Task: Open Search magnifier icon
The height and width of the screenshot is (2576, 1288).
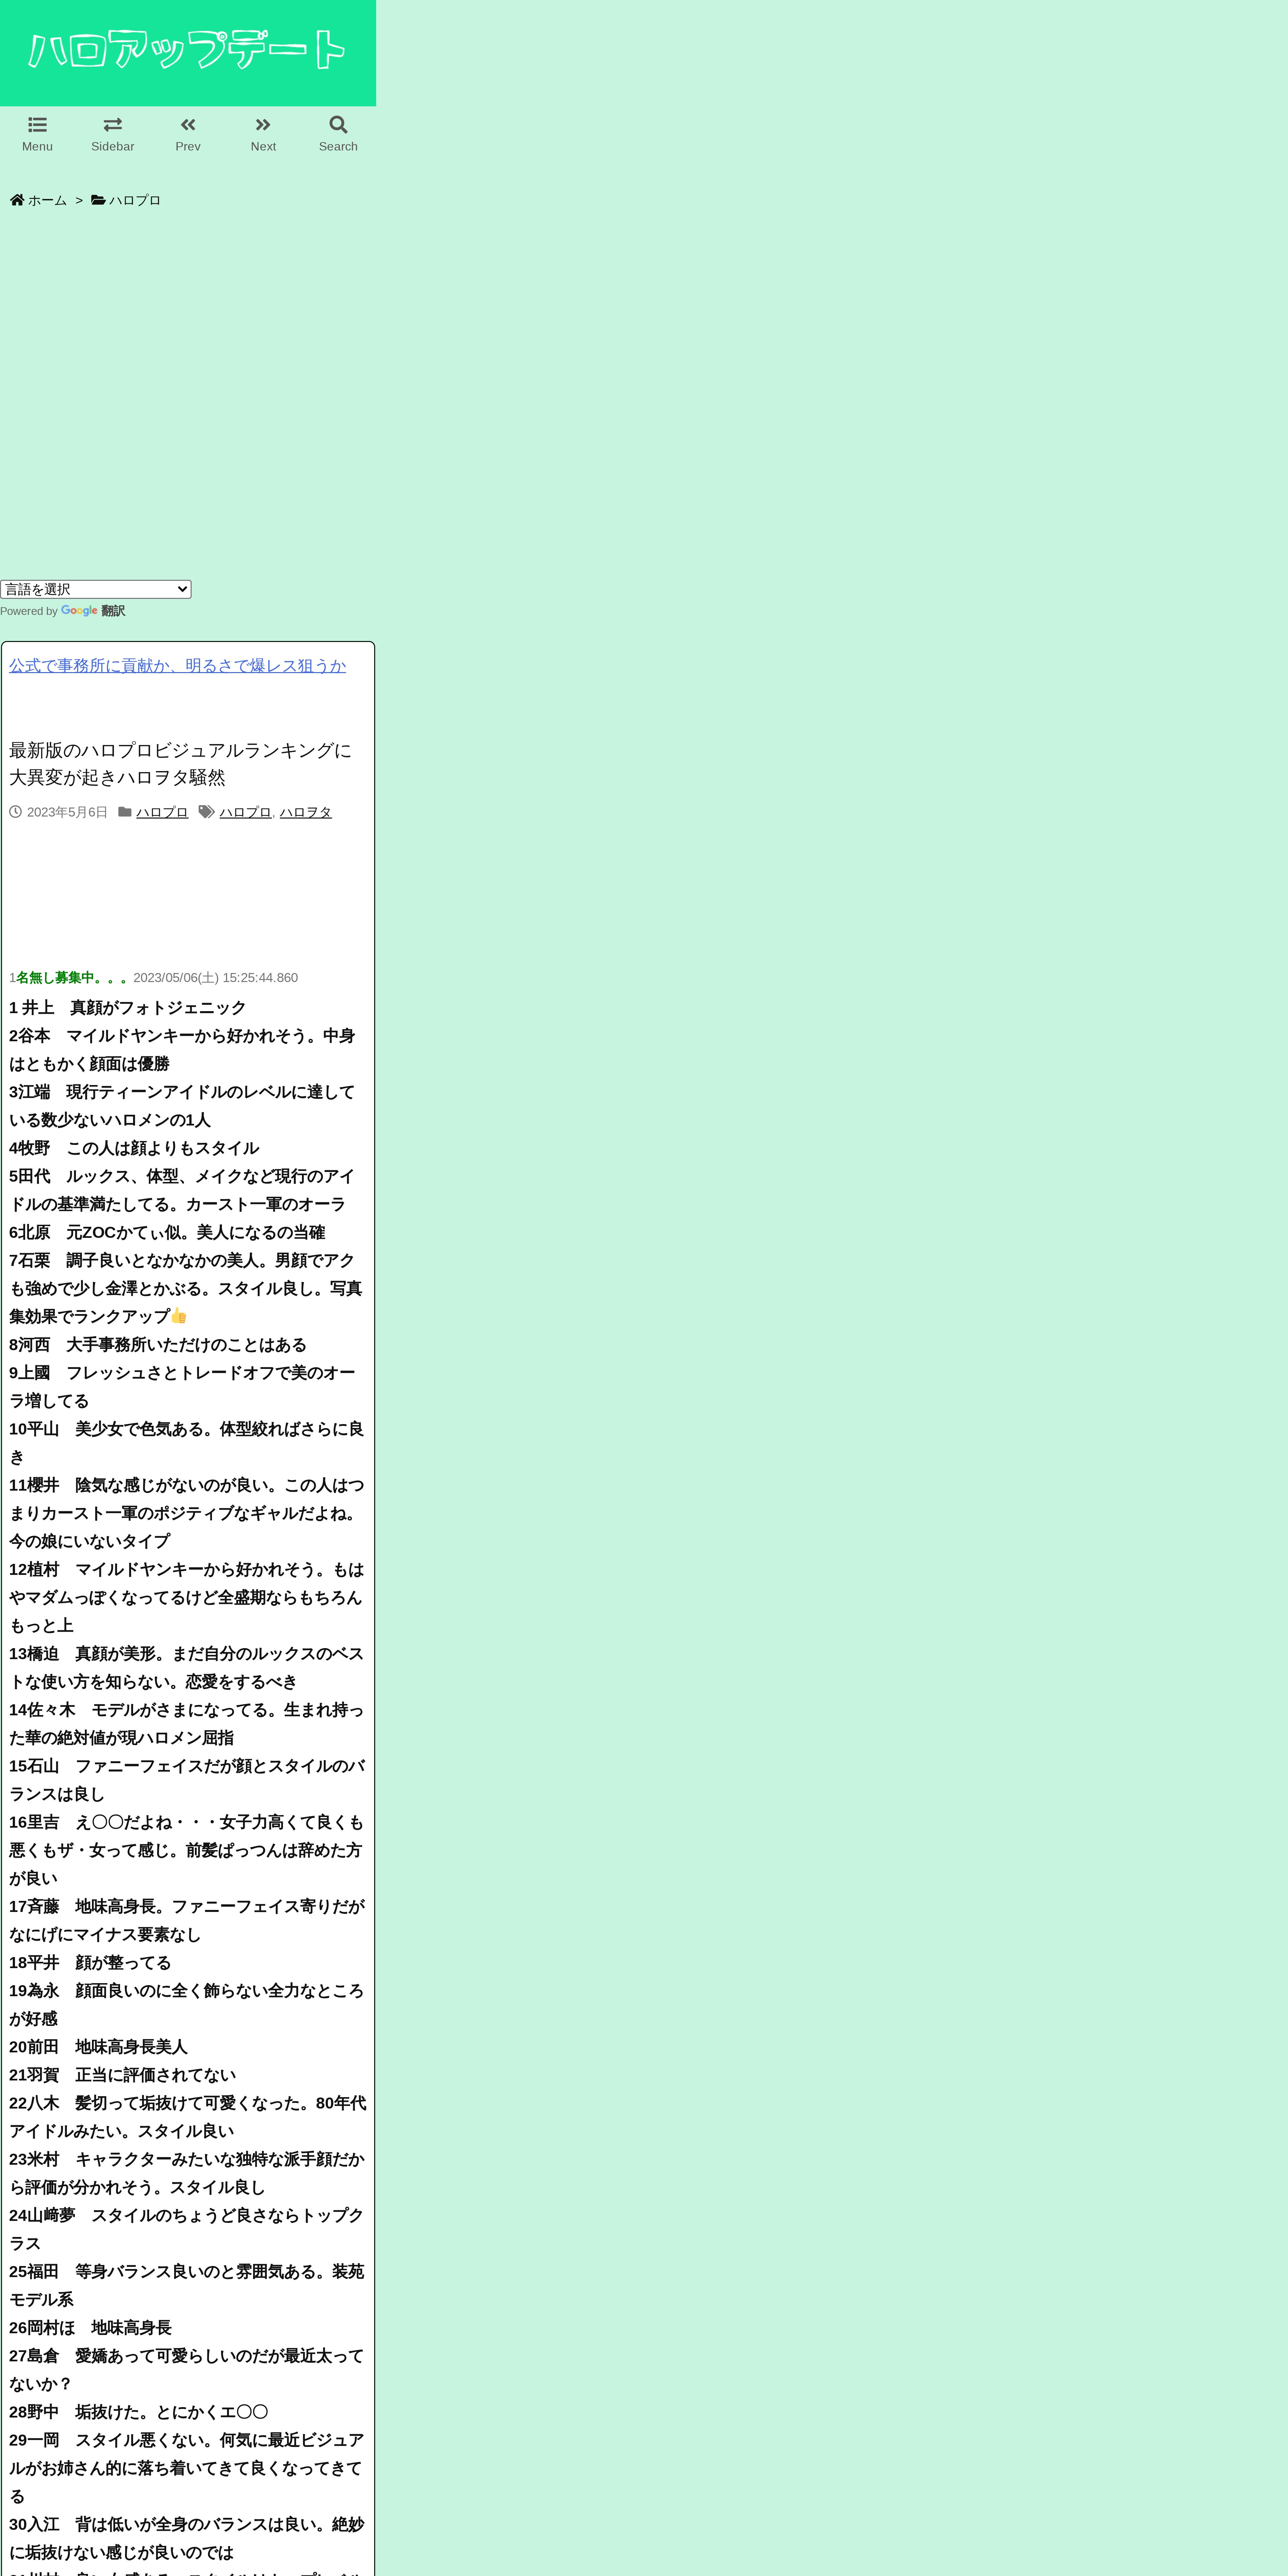Action: [338, 125]
